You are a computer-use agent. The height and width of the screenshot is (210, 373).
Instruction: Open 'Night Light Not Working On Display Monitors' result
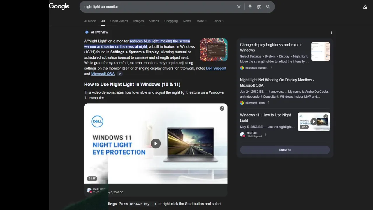(x=277, y=83)
